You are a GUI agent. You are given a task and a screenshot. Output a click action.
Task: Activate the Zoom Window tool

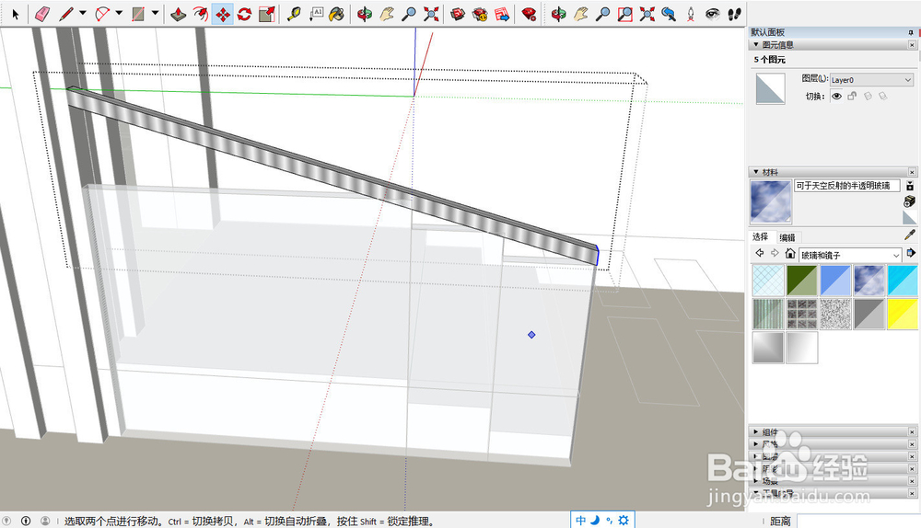(625, 14)
